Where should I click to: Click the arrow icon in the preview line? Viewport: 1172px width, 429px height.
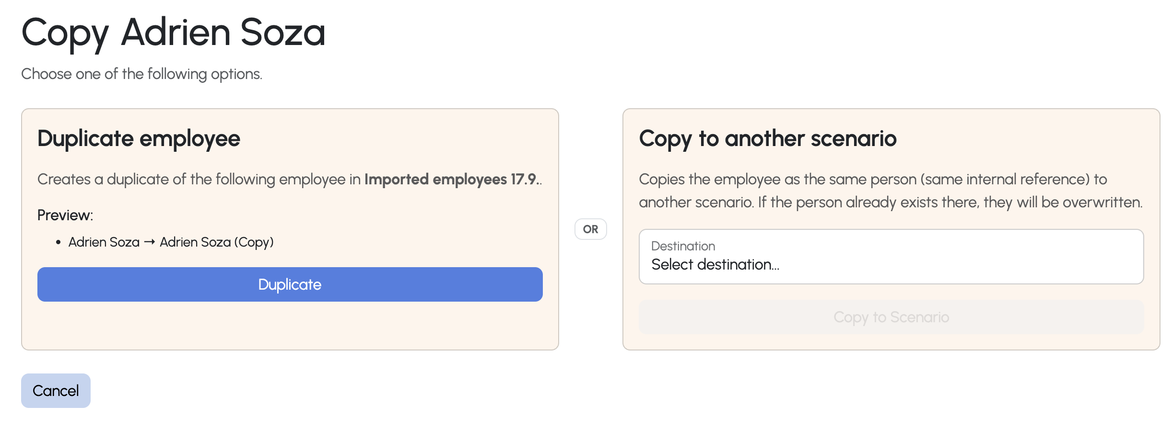pyautogui.click(x=150, y=242)
